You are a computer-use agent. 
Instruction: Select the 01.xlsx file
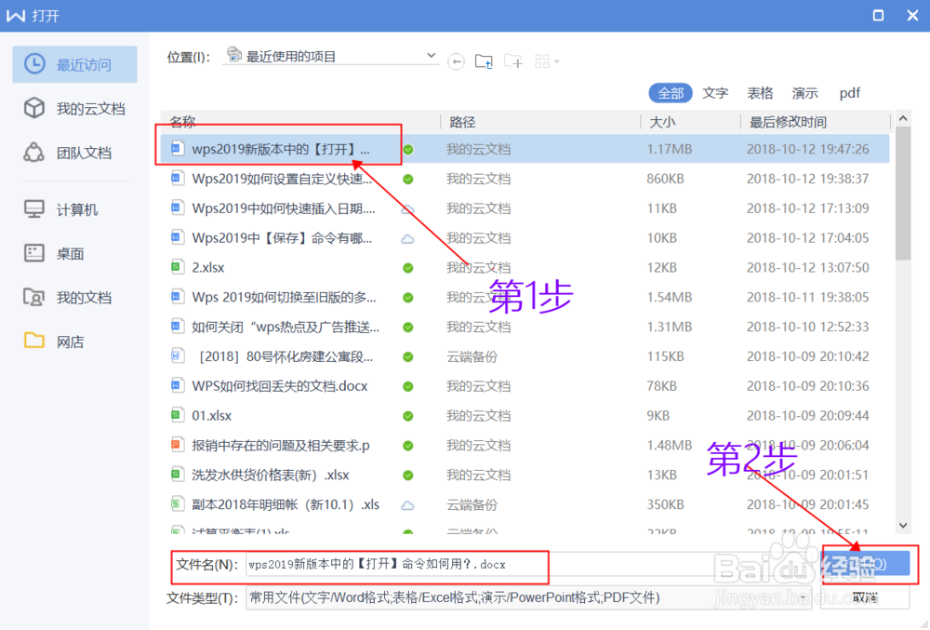[525, 416]
